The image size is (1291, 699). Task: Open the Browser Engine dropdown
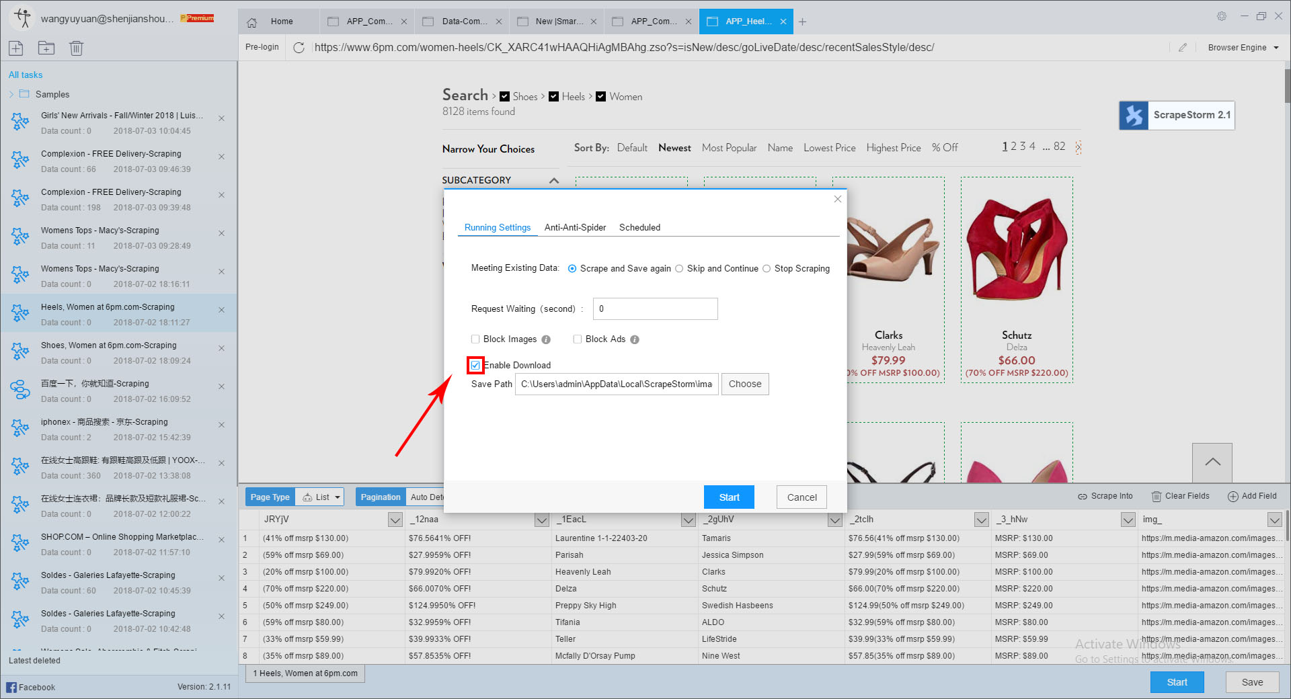pyautogui.click(x=1243, y=48)
